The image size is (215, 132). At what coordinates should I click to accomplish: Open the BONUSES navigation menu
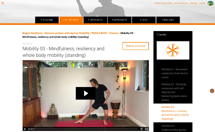tap(168, 20)
